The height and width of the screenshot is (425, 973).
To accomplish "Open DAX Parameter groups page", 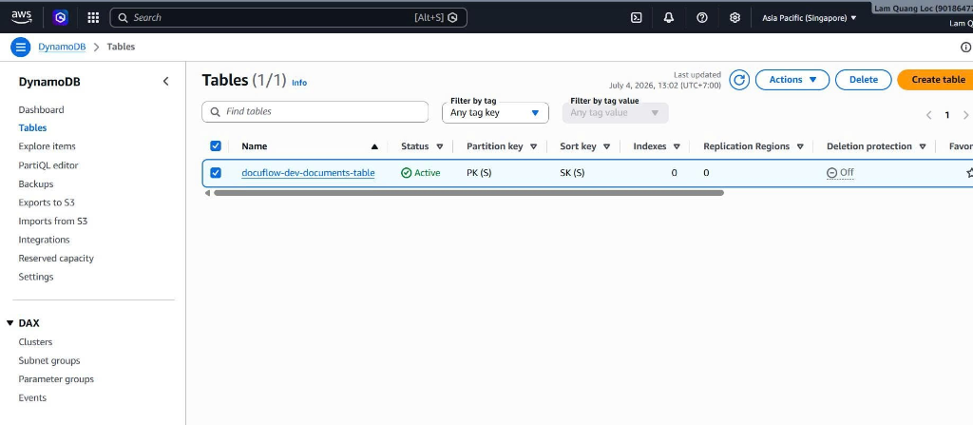I will pyautogui.click(x=56, y=379).
